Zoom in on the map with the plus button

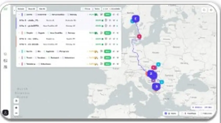(x=16, y=108)
